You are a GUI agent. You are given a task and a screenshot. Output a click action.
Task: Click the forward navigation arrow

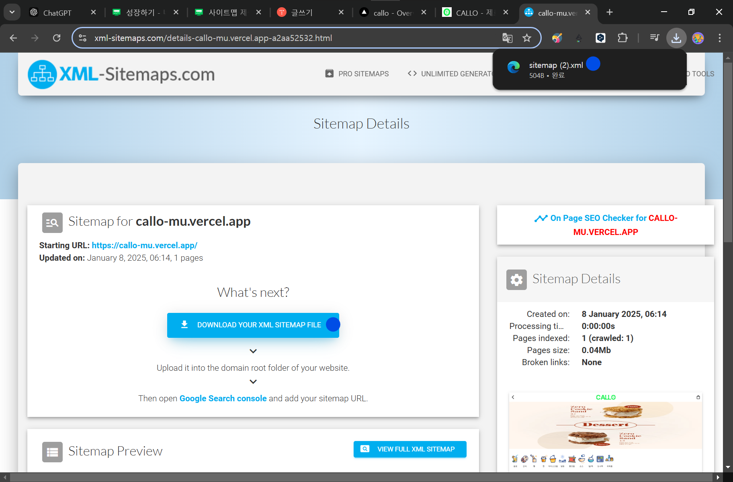point(35,38)
